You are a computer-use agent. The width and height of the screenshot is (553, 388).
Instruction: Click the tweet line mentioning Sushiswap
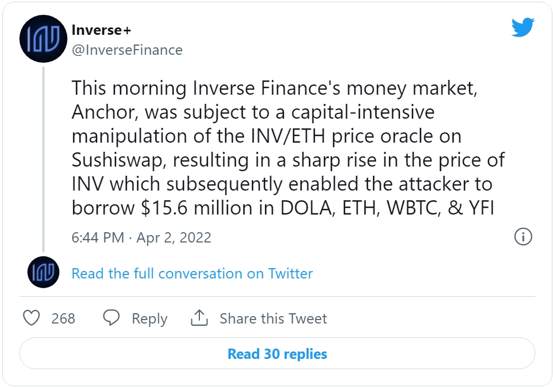(x=288, y=160)
